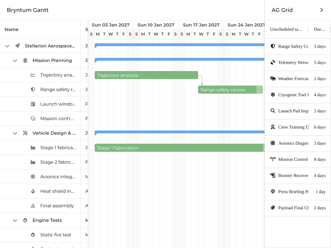This screenshot has height=248, width=331.
Task: Click the fire icon beside Engine Tests
Action: (25, 220)
